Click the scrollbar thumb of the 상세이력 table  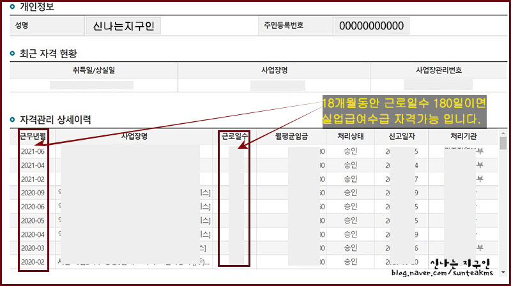[503, 144]
